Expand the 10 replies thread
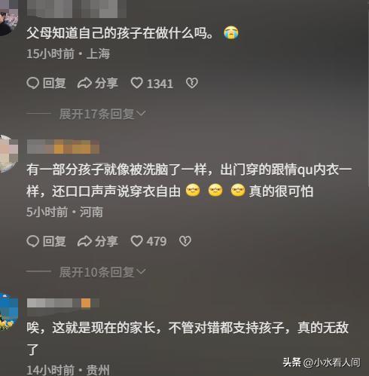Screen dimensions: 369x376 pyautogui.click(x=102, y=272)
